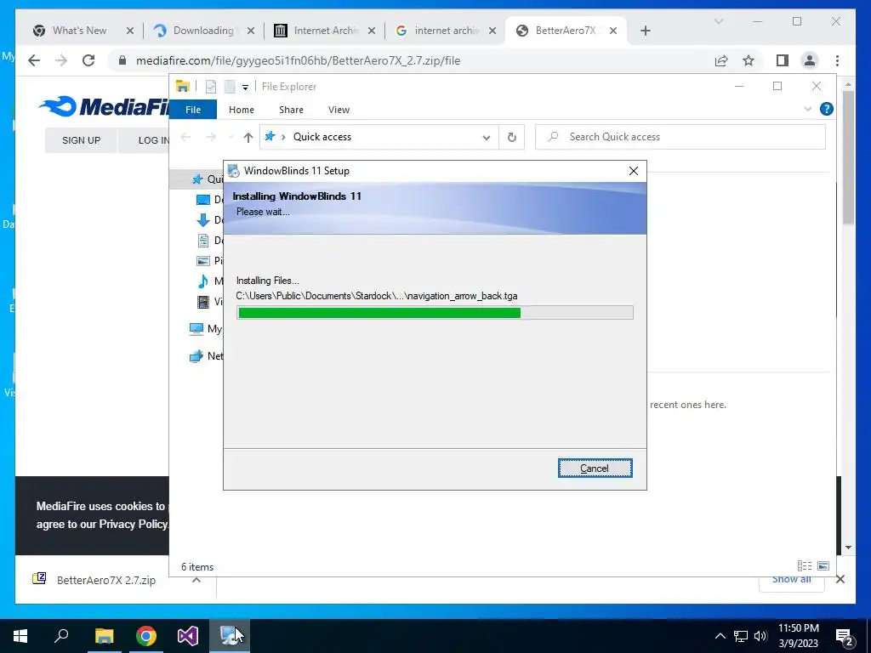Viewport: 871px width, 653px height.
Task: Click SIGN UP on the MediaFire page
Action: 81,140
